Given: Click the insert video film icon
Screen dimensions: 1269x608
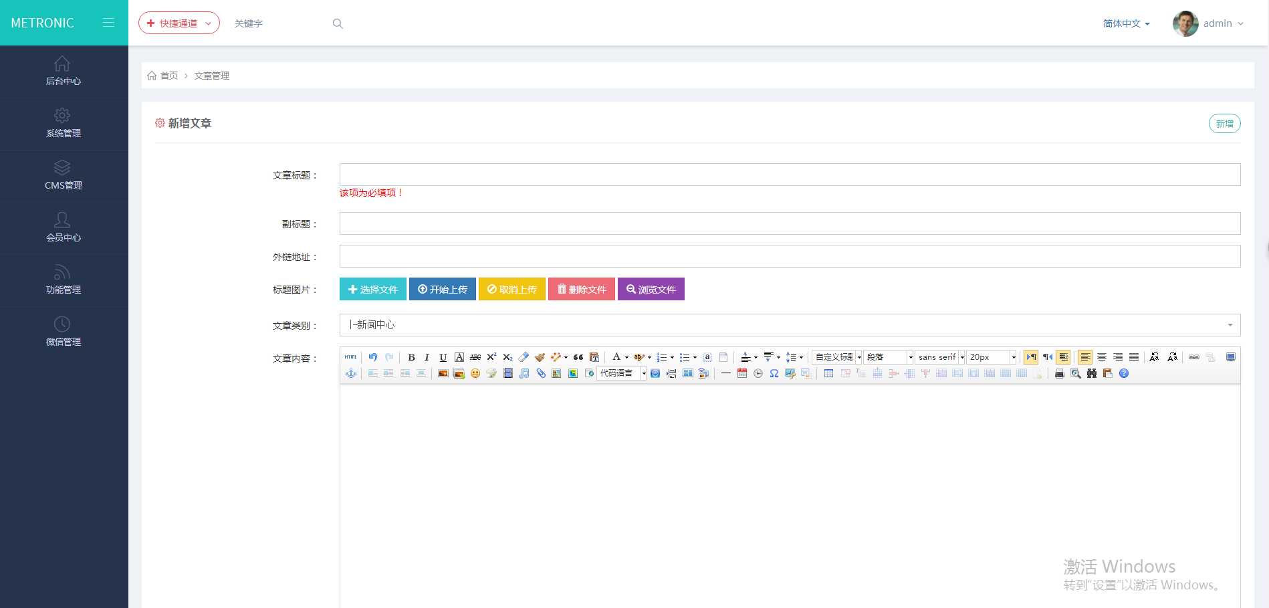Looking at the screenshot, I should (x=507, y=373).
